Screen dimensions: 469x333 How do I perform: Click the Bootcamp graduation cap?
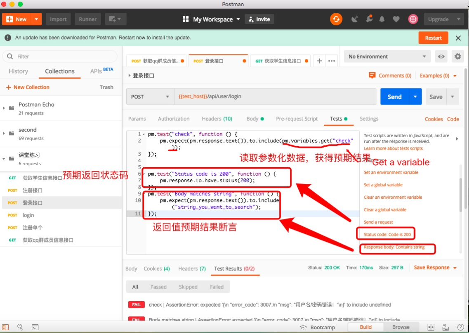pos(303,327)
